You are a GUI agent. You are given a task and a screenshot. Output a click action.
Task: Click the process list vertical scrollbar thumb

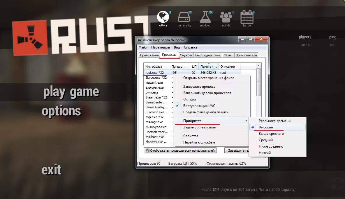(259, 82)
